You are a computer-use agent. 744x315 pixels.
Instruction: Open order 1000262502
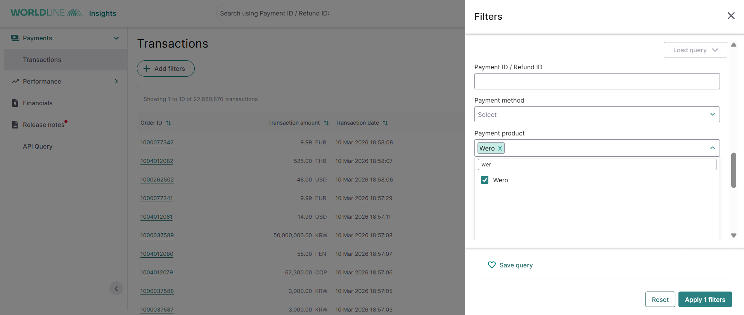[157, 180]
